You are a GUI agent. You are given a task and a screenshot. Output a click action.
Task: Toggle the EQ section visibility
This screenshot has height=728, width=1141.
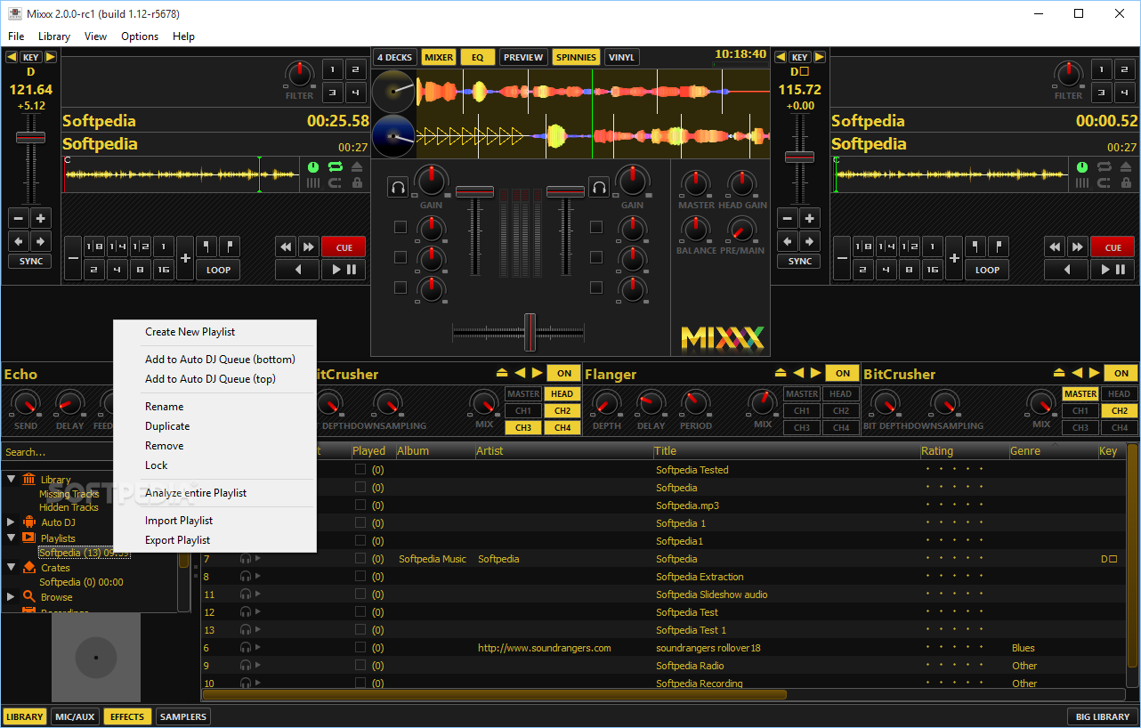(x=478, y=57)
